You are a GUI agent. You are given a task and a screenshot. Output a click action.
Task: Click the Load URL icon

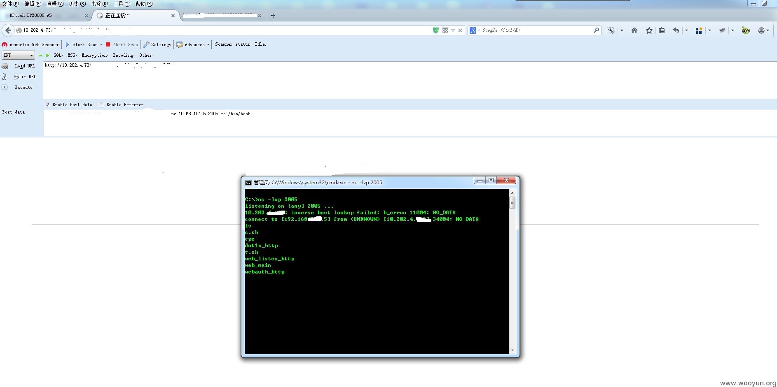coord(5,66)
